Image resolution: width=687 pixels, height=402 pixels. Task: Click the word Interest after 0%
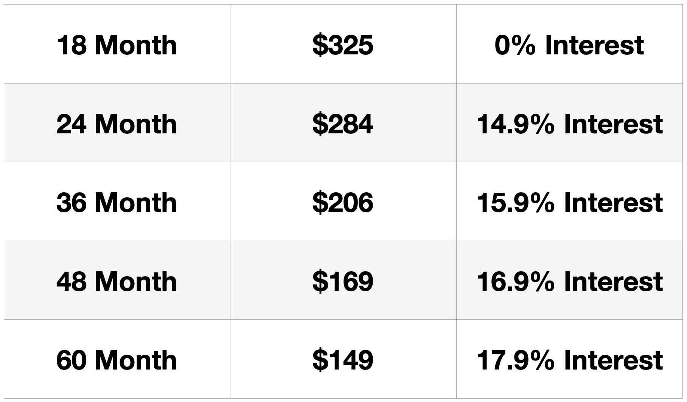[594, 45]
